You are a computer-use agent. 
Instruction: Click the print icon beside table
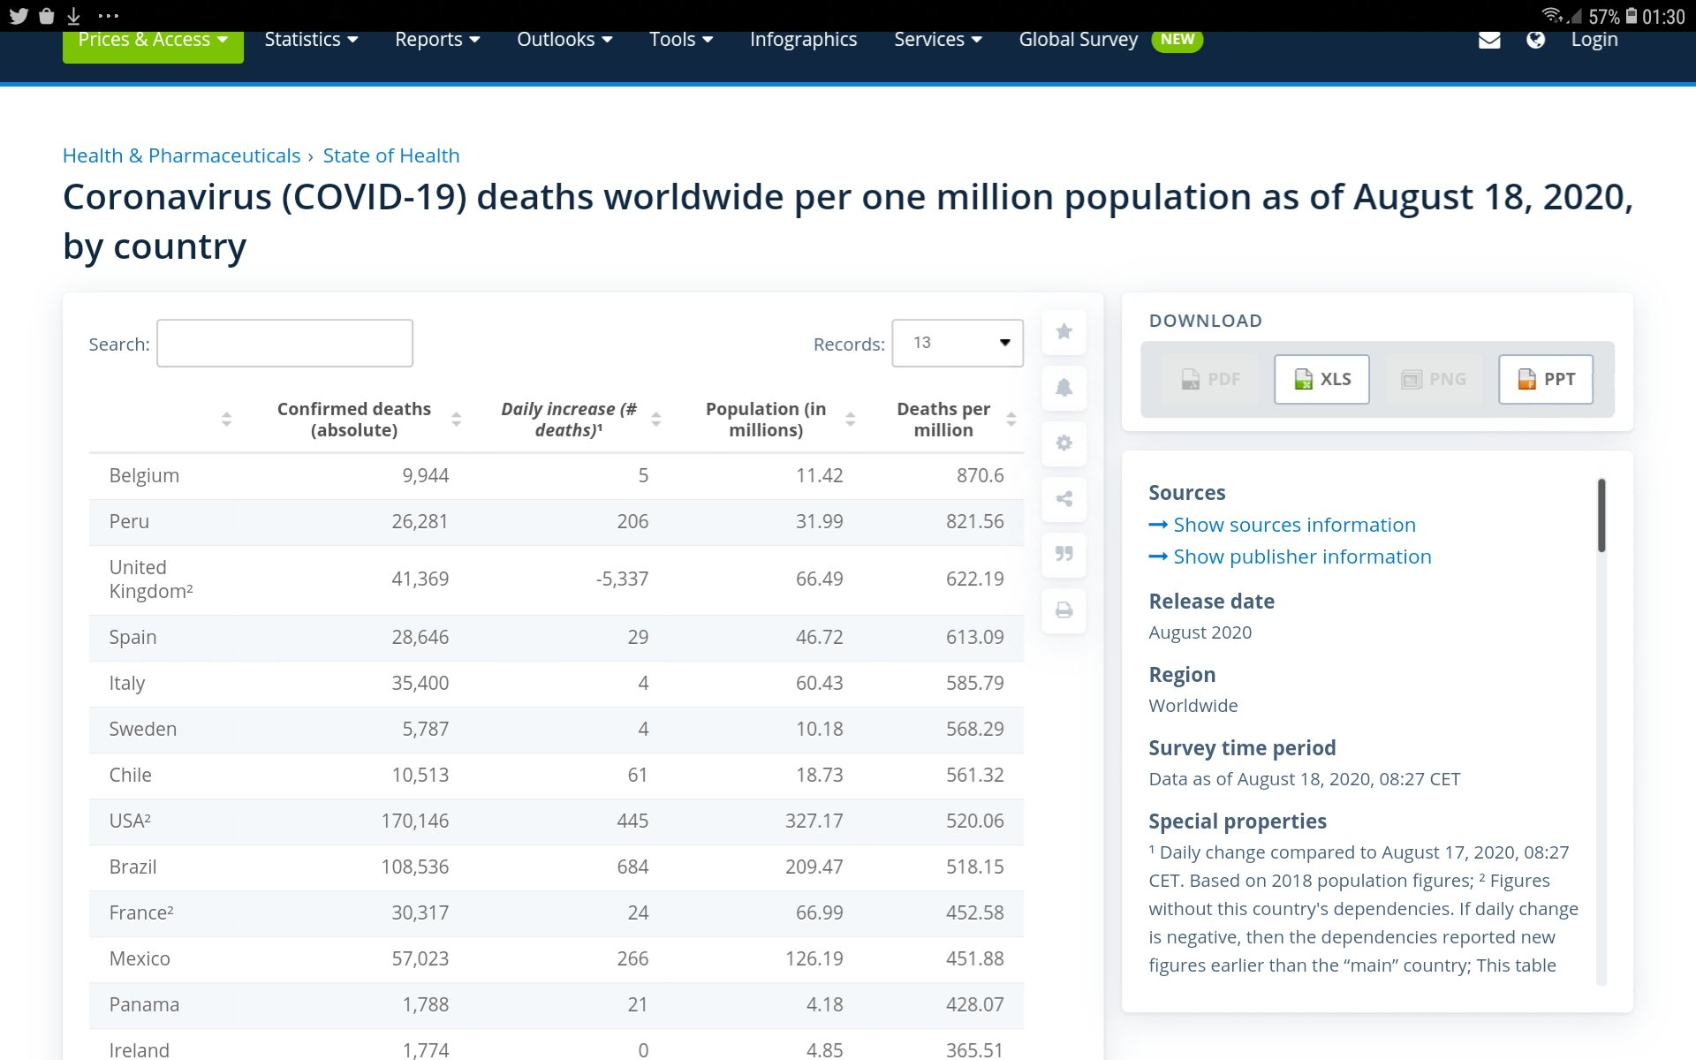(x=1064, y=610)
